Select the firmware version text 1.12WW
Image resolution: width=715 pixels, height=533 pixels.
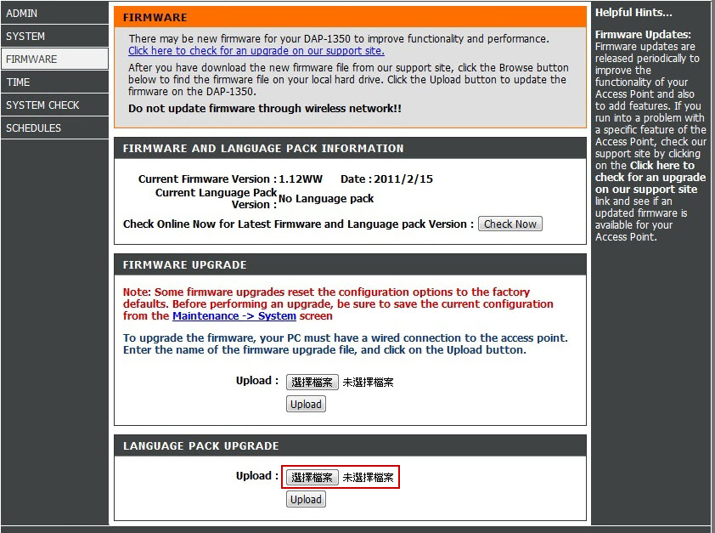(x=301, y=179)
